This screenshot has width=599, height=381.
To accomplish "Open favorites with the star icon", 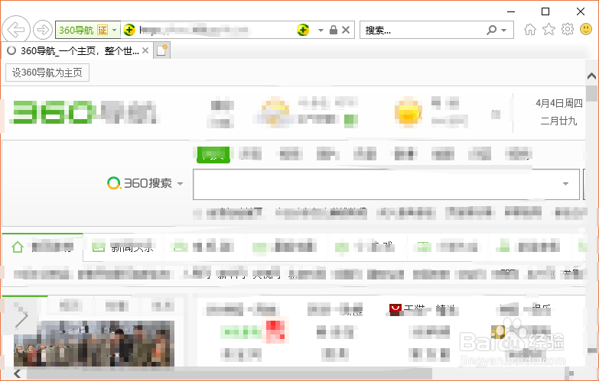I will tap(549, 29).
